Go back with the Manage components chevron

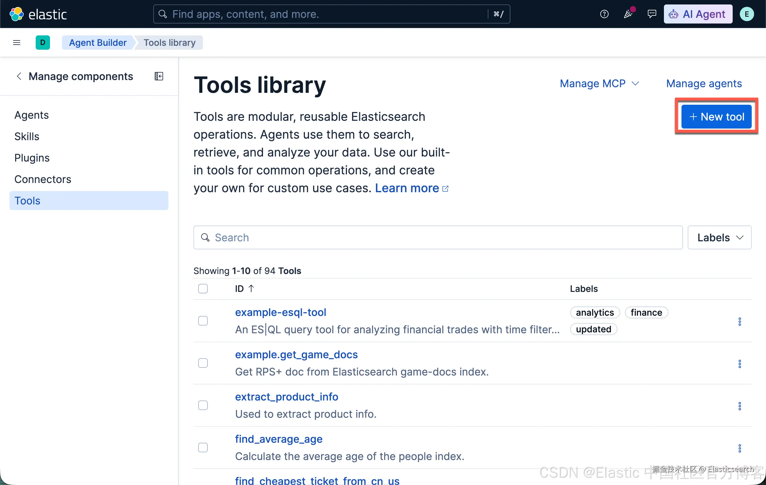click(x=19, y=76)
